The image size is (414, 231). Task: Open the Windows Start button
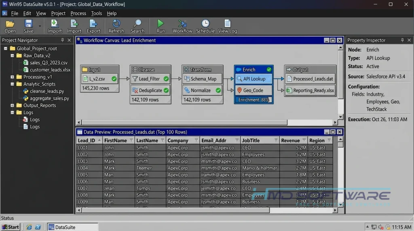11,227
